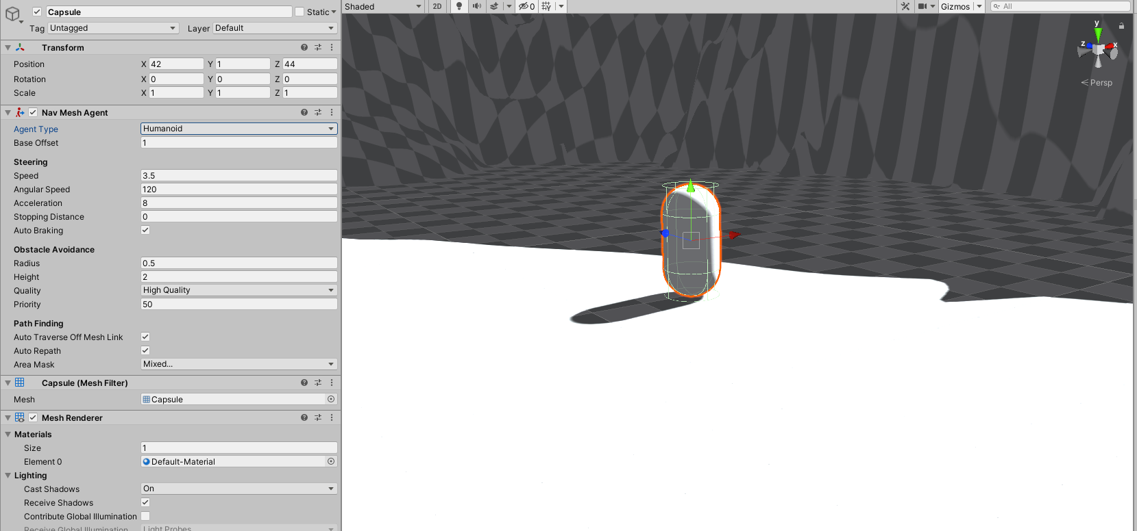Open Capsule Mesh Filter presets selector
This screenshot has height=531, width=1137.
click(x=318, y=383)
